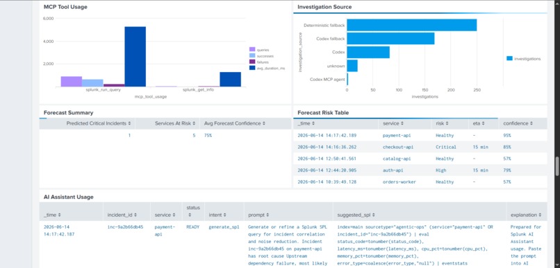The image size is (560, 268).
Task: Sort AI Assistant Usage by intent column
Action: [x=218, y=215]
